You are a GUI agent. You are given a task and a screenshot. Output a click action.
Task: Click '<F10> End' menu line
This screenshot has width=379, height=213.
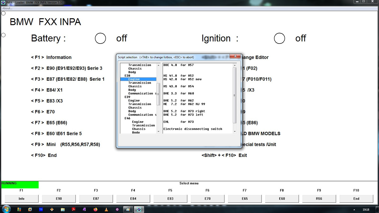coord(44,155)
